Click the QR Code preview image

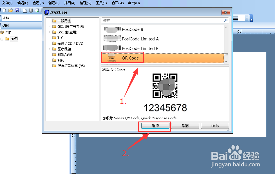coord(165,86)
